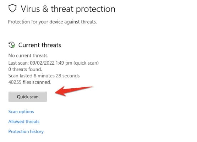
Task: Click the Last scan date line
Action: pos(54,63)
